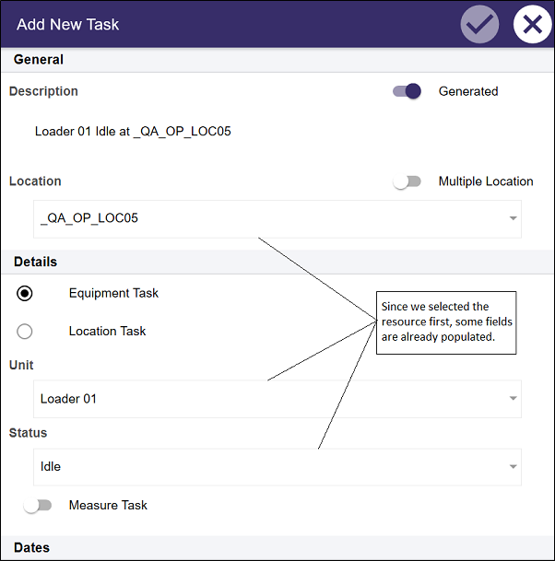Screen dimensions: 555x561
Task: Enable the Multiple Location switch
Action: point(407,181)
